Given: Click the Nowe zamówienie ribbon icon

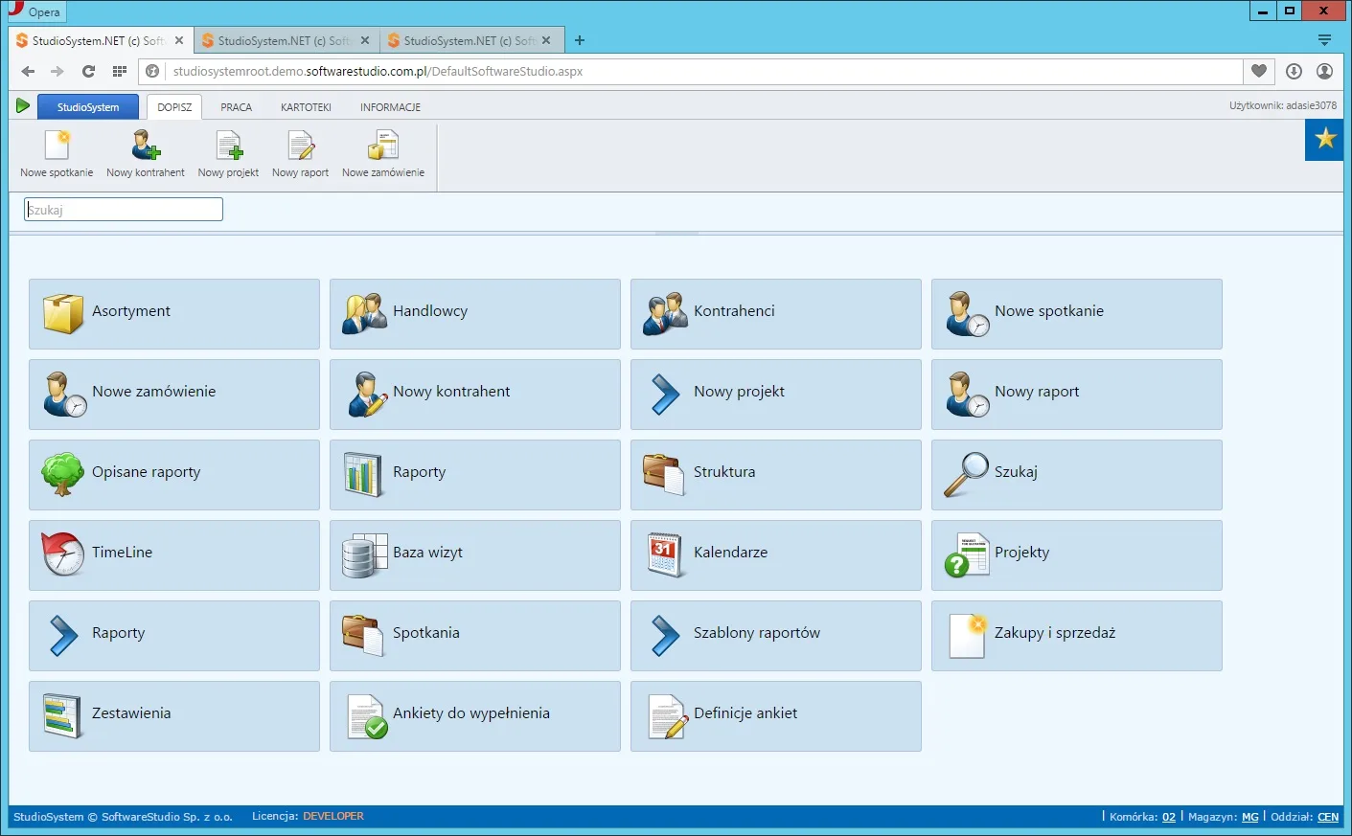Looking at the screenshot, I should pyautogui.click(x=383, y=154).
